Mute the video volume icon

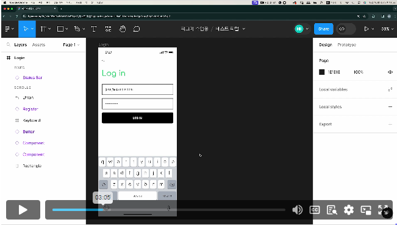(x=297, y=210)
